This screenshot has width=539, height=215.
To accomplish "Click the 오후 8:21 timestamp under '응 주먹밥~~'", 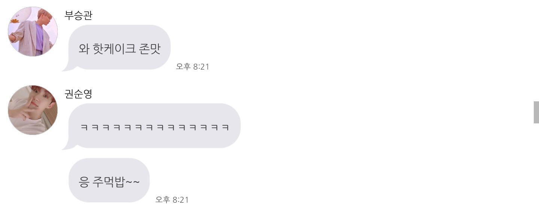I will pos(172,200).
